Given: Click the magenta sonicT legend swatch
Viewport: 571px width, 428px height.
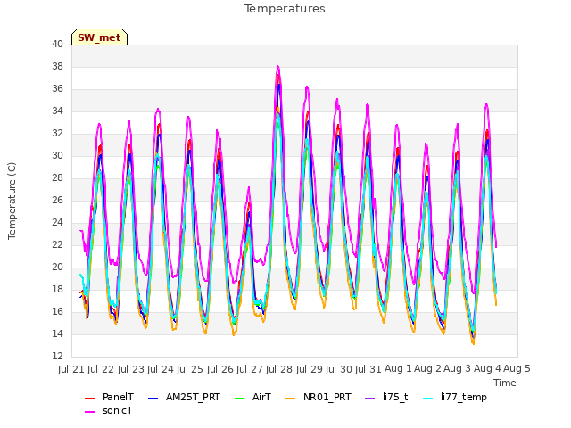Looking at the screenshot, I should pos(89,412).
